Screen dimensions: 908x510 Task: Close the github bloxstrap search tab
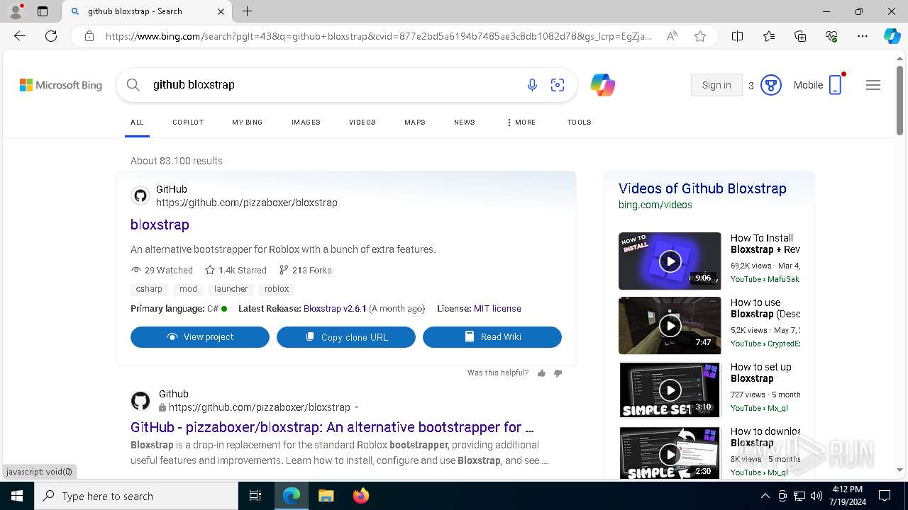[x=221, y=11]
